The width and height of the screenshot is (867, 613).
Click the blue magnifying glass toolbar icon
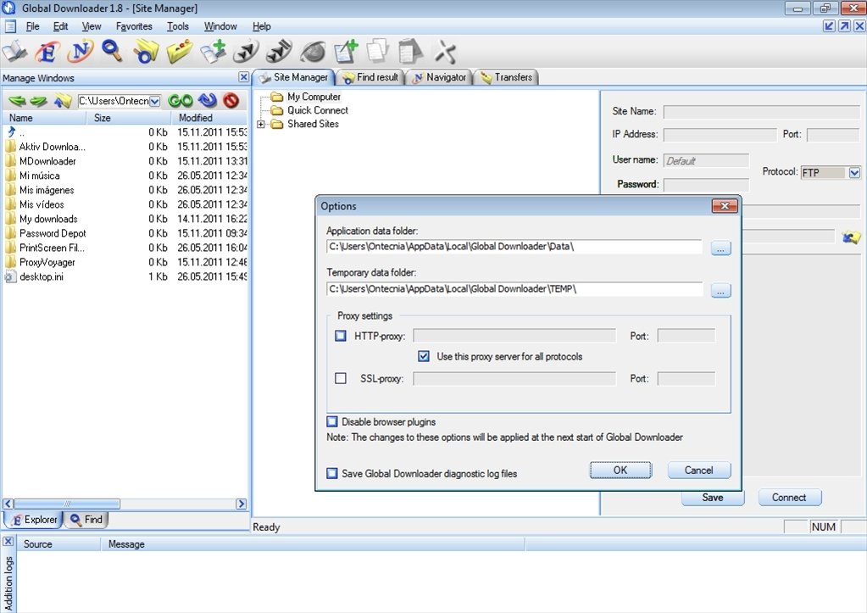(x=112, y=51)
